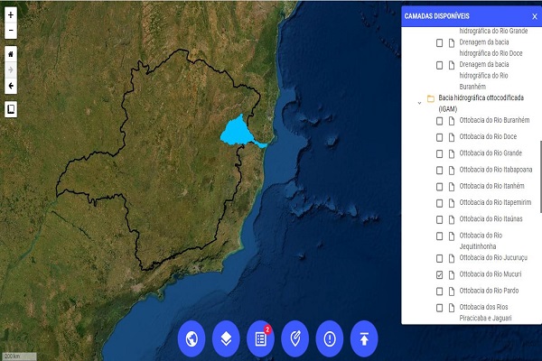Click document icon beside Ottobacia do Rio Itabapoana

click(452, 171)
